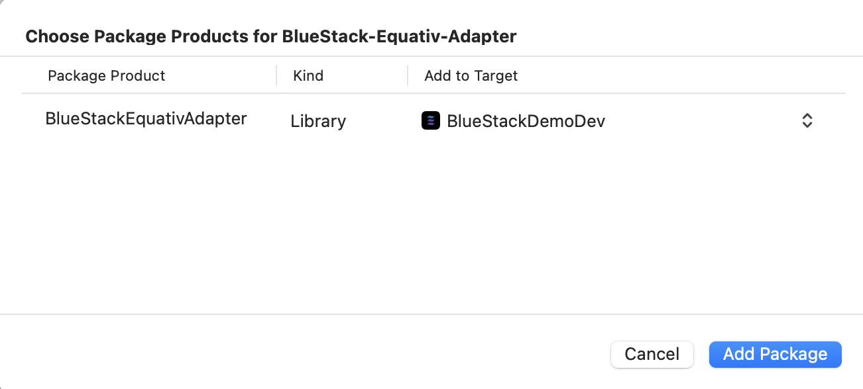Click divider between Package Product and Kind

pyautogui.click(x=276, y=75)
